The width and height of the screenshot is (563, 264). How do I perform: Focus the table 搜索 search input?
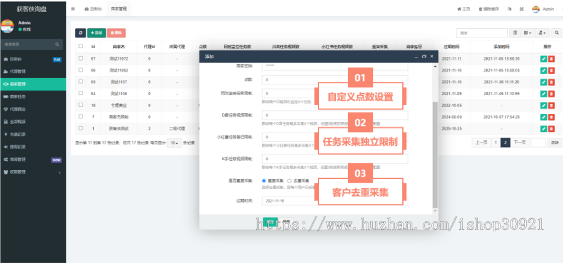482,33
